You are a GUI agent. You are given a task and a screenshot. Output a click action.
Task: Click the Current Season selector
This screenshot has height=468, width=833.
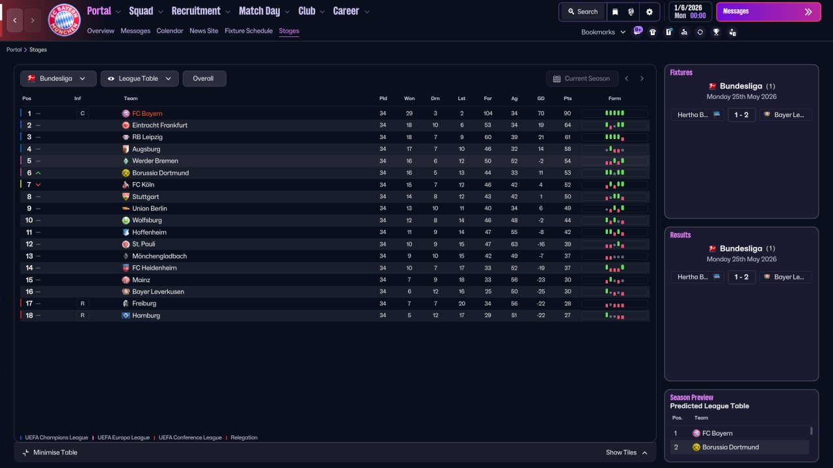coord(581,79)
